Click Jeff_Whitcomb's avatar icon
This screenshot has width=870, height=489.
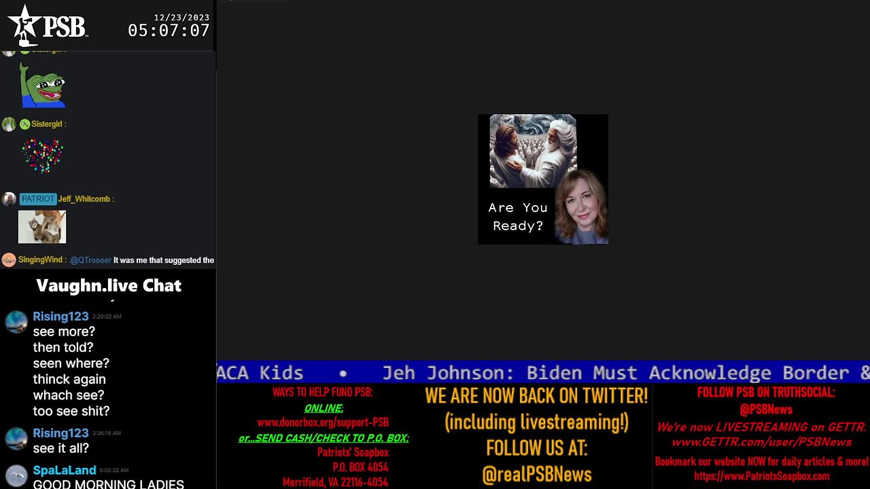9,199
